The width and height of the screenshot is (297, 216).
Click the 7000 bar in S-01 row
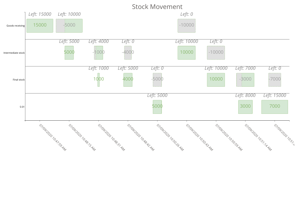pyautogui.click(x=275, y=107)
